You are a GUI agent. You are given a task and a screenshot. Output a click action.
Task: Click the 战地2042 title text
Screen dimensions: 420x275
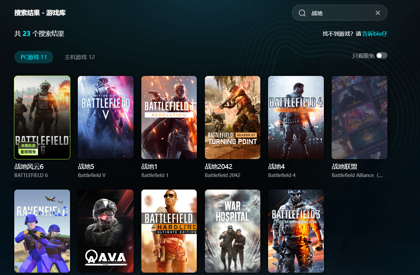pyautogui.click(x=218, y=166)
